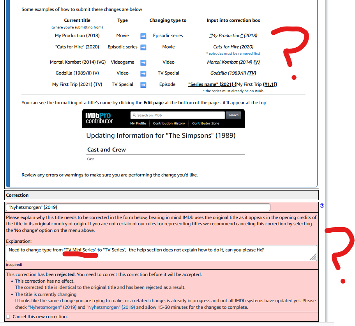Screen dimensions: 355x326
Task: Select the italic 'Cats for Hire (2020)' correction example
Action: pyautogui.click(x=233, y=47)
